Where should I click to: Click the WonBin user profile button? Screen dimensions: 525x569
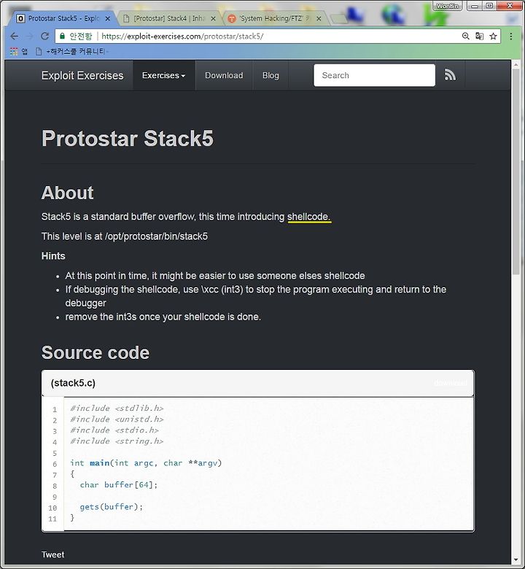pyautogui.click(x=447, y=6)
